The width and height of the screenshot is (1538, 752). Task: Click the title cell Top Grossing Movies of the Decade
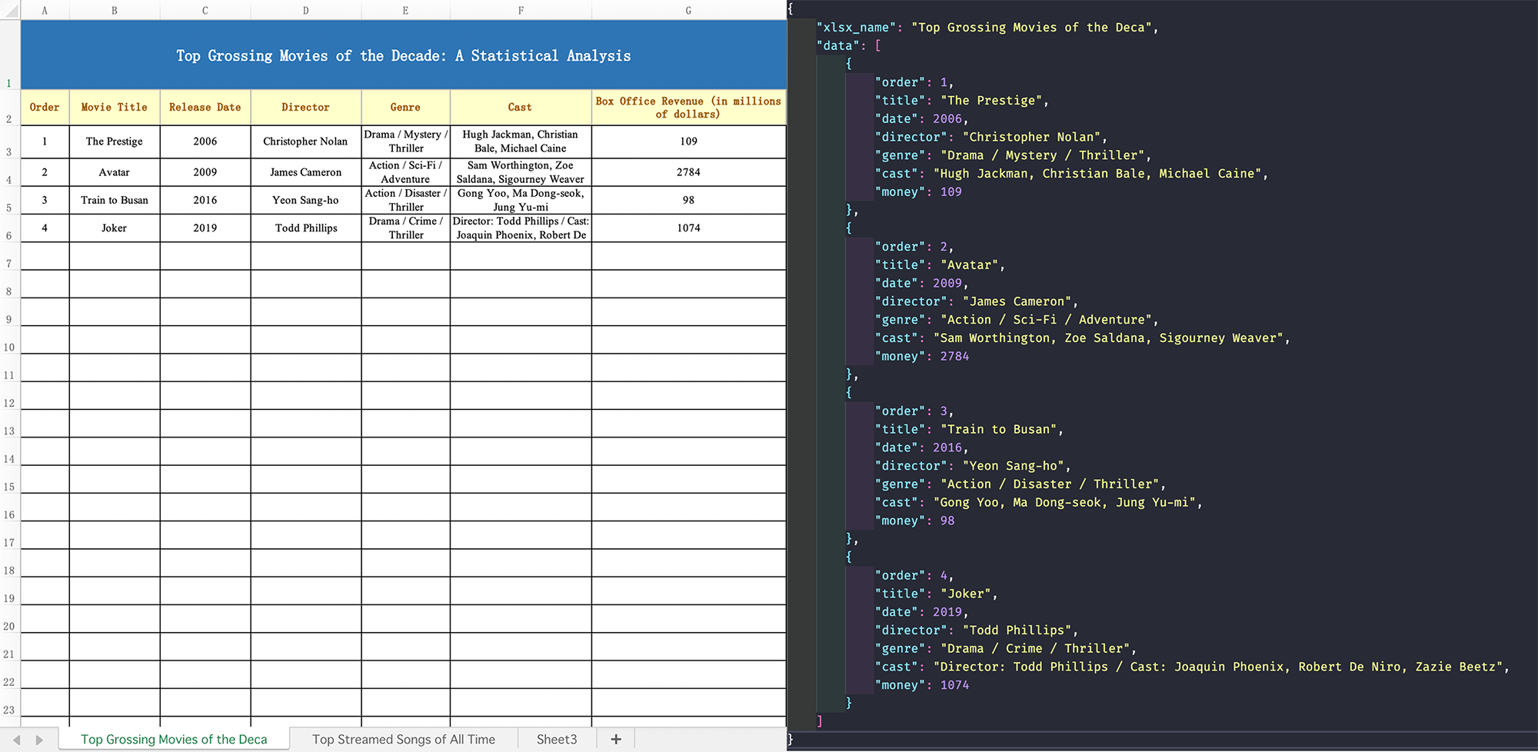click(x=404, y=55)
